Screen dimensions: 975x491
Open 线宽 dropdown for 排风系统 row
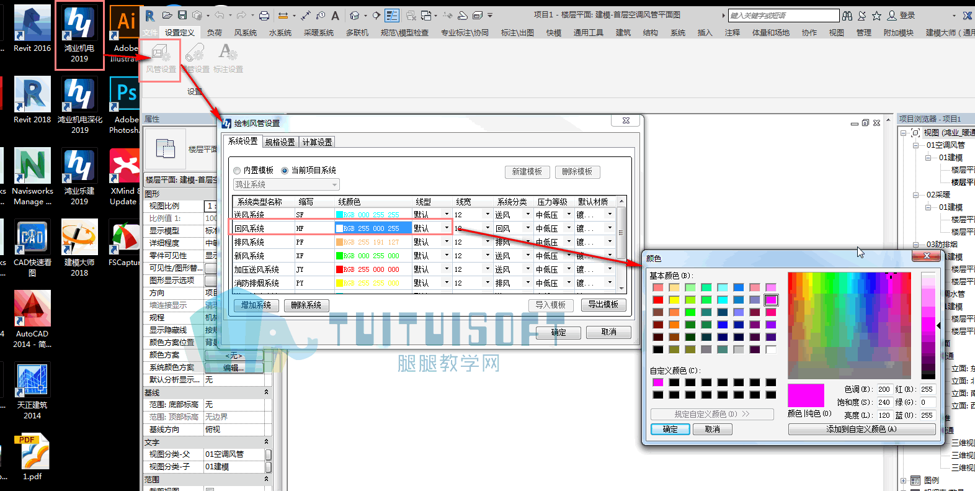(487, 242)
